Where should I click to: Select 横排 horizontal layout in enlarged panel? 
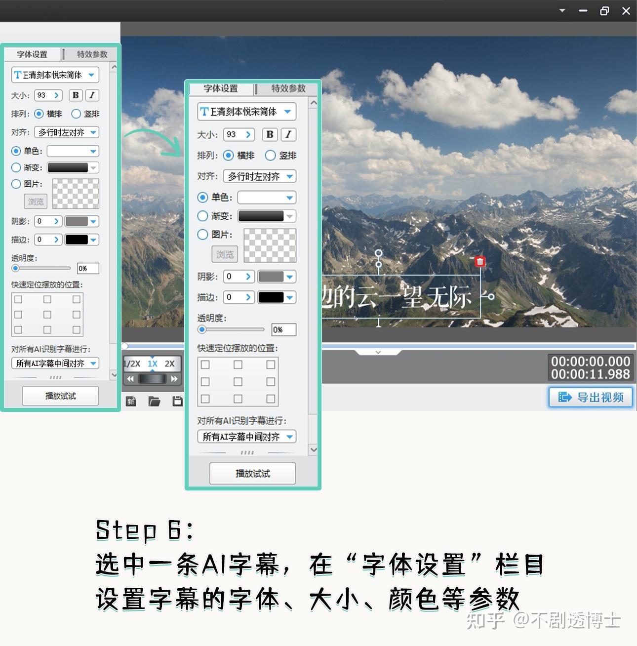[228, 155]
